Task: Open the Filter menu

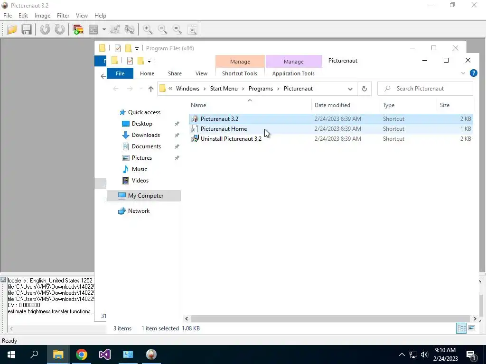Action: (x=63, y=16)
